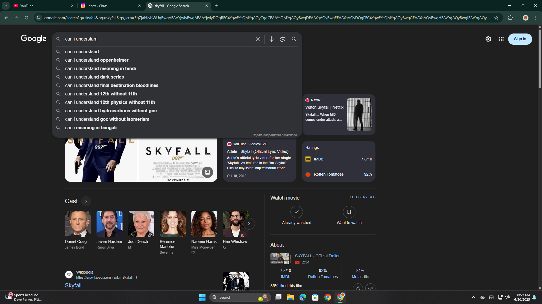Viewport: 542px width, 304px height.
Task: Click Report inappropriate predictions
Action: tap(274, 135)
